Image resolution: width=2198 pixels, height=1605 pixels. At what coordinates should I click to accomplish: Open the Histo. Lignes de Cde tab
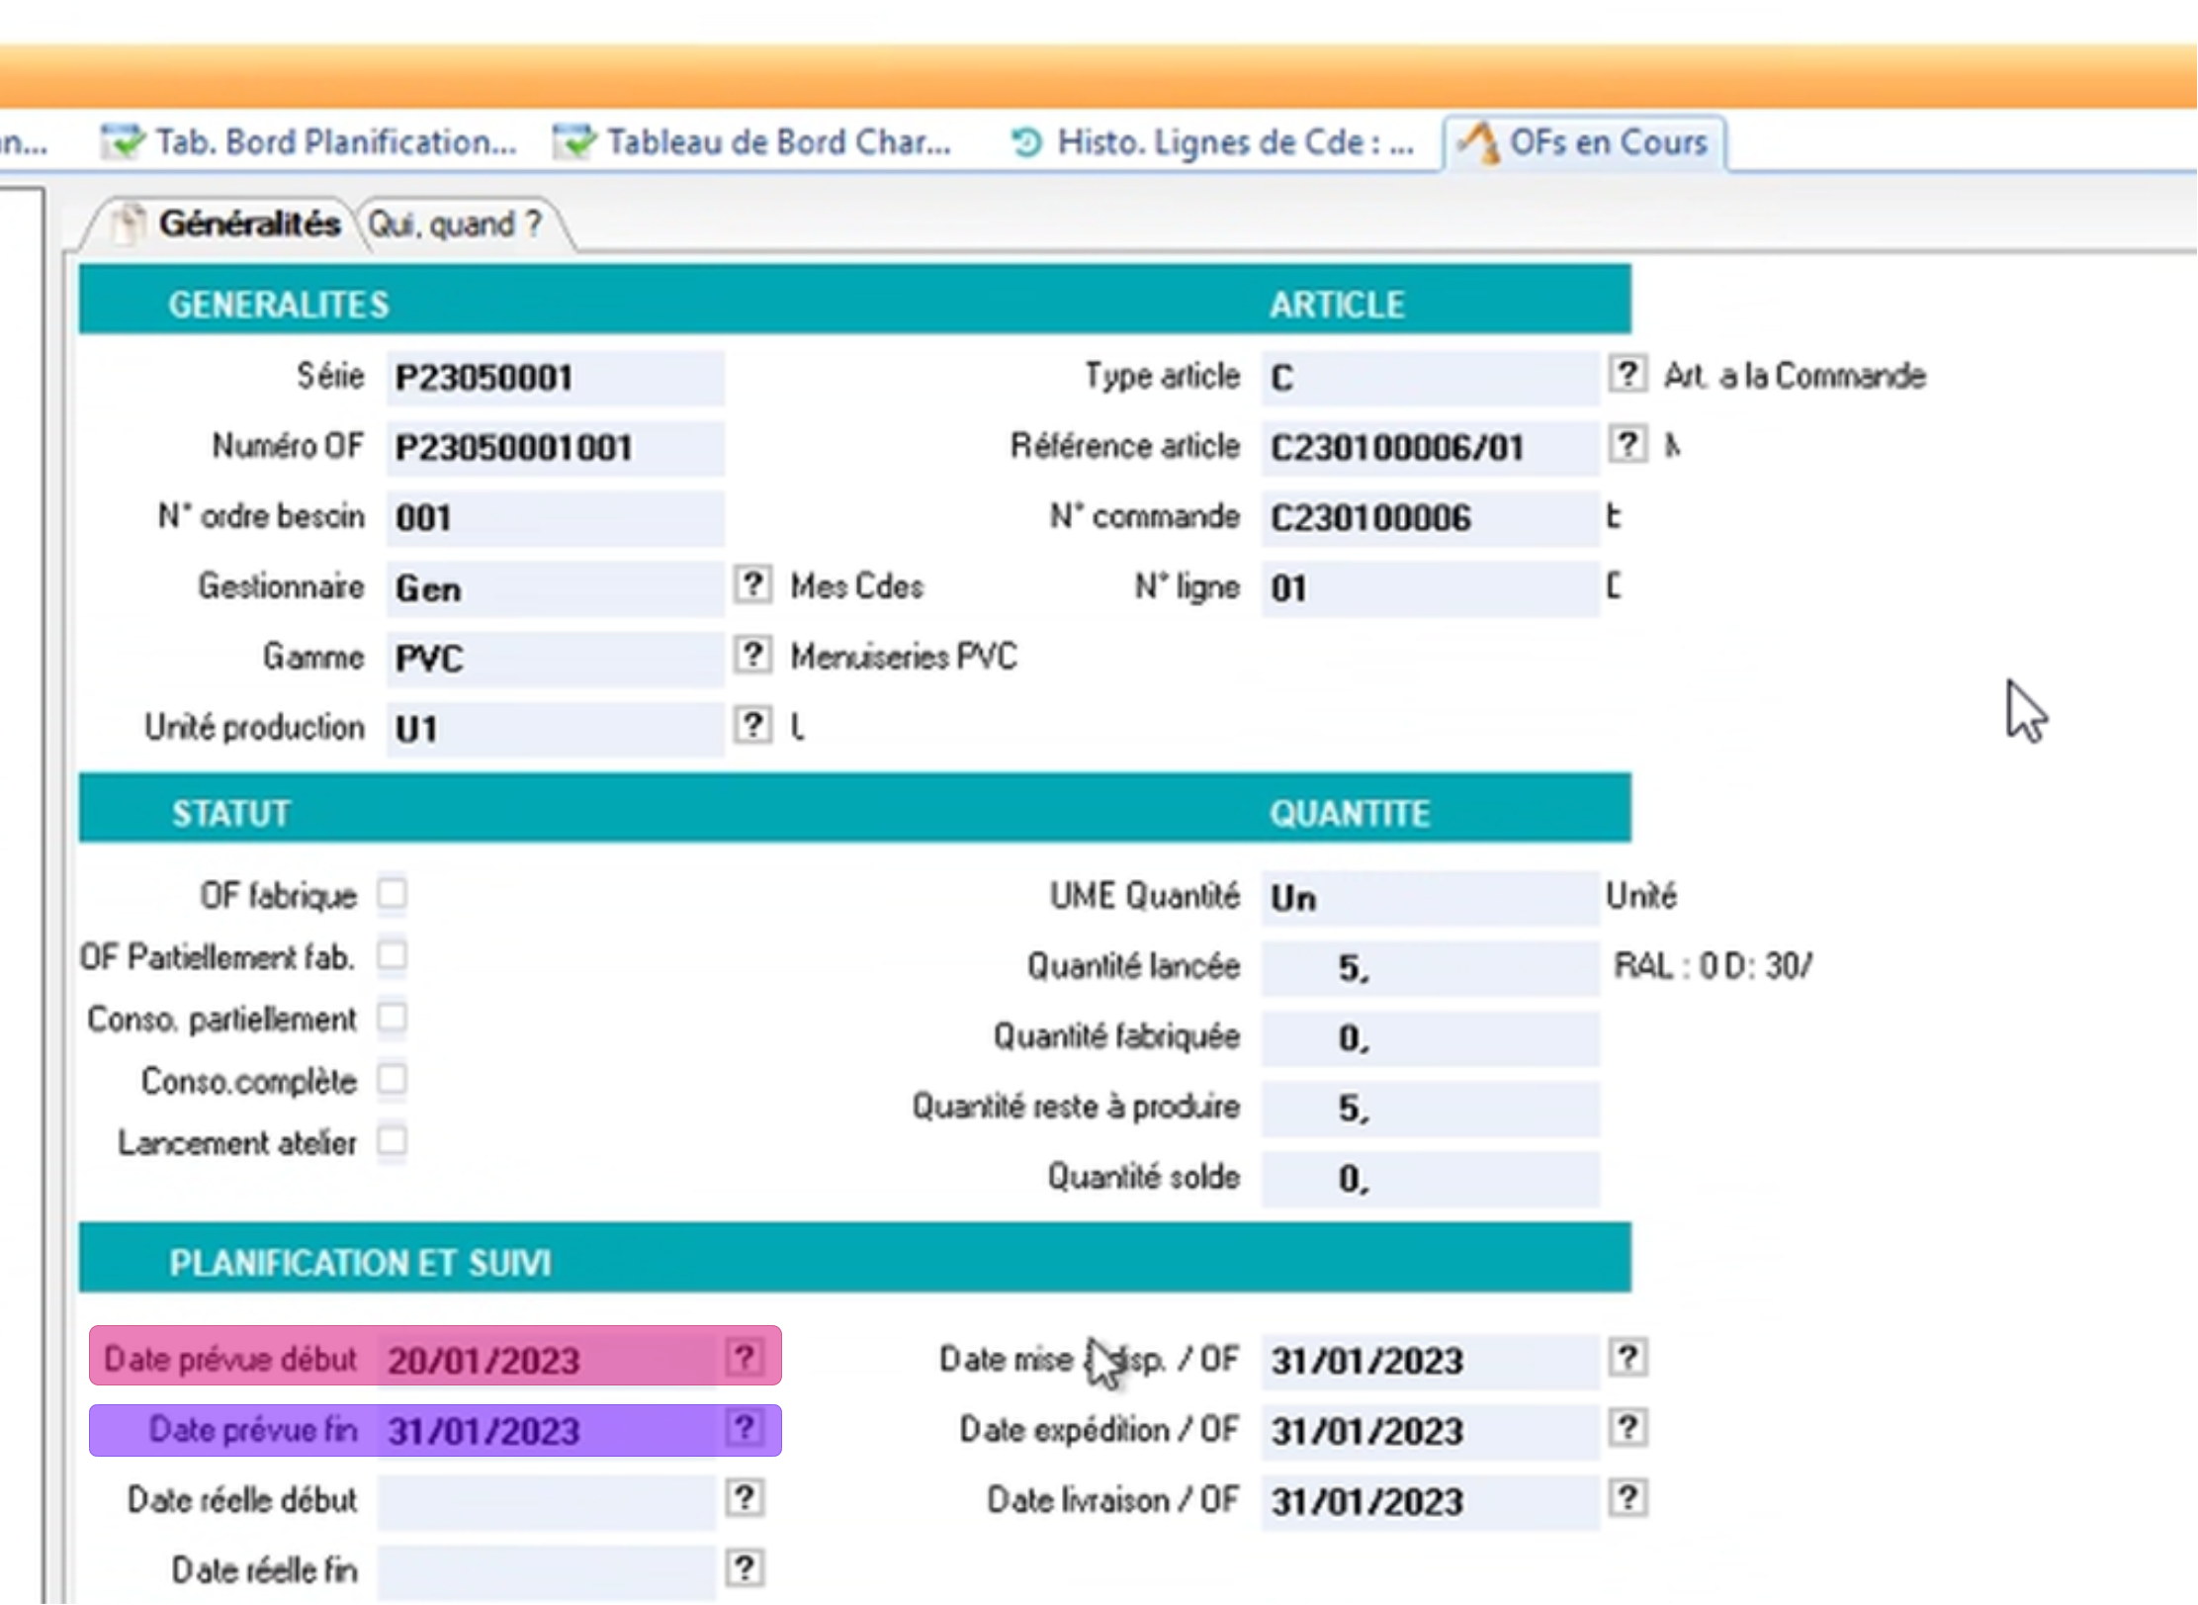(x=1213, y=142)
